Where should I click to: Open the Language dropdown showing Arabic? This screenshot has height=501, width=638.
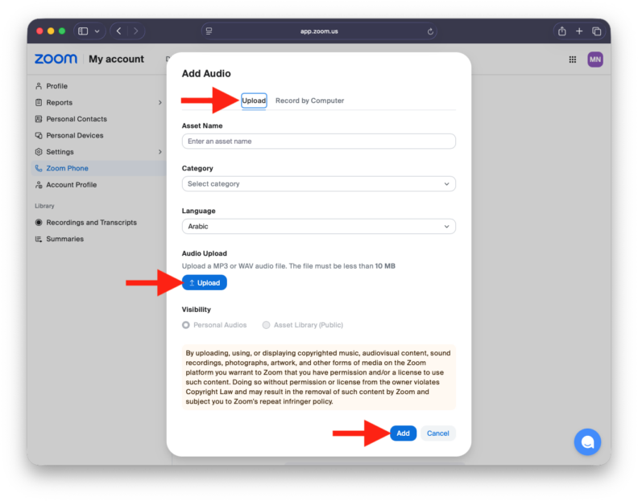318,226
